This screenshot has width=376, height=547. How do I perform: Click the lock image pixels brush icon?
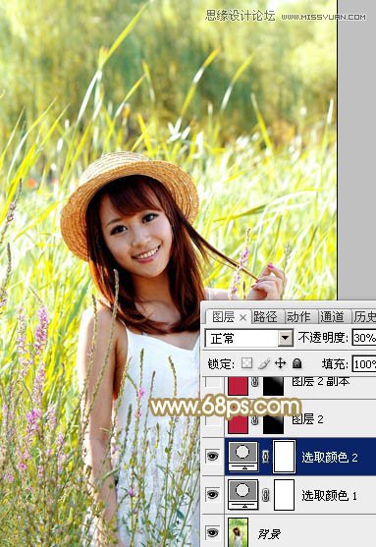coord(264,363)
